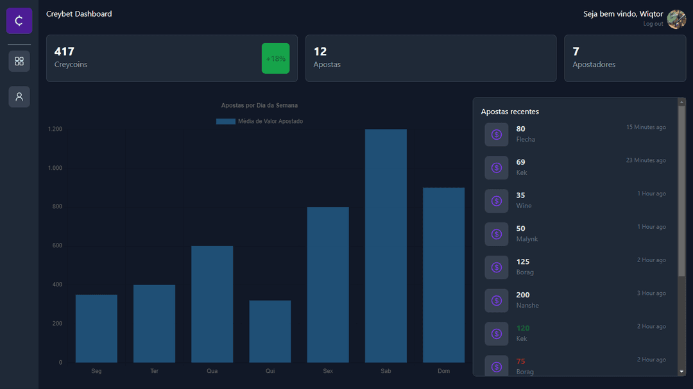Image resolution: width=693 pixels, height=389 pixels.
Task: Click the green +18% badge on Creycoins
Action: (x=275, y=58)
